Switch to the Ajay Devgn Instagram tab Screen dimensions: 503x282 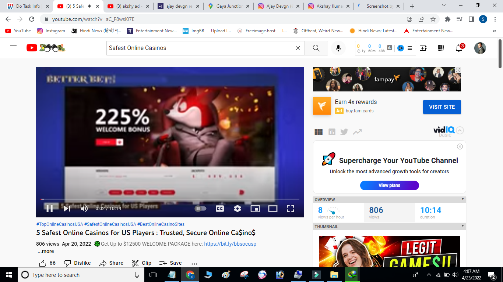pos(278,6)
